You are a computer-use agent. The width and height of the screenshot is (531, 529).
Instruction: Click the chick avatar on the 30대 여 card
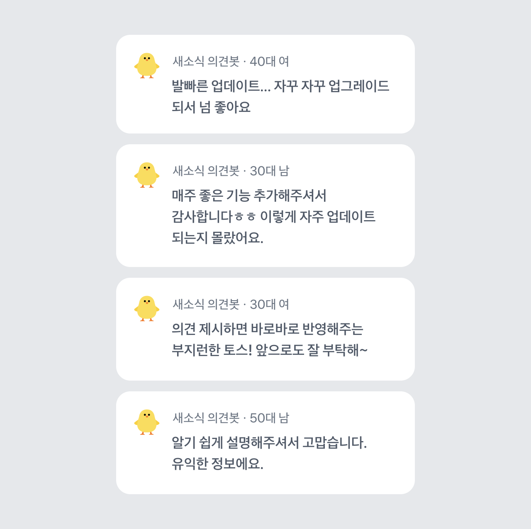(147, 308)
